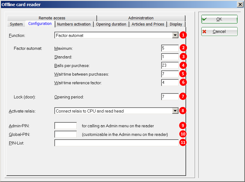Expand the Activate relais dropdown

pos(175,111)
